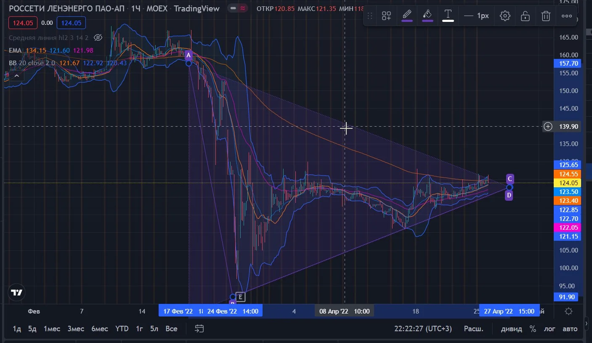Screen dimensions: 592x343
Task: Delete the drawing with the trash icon
Action: click(546, 16)
